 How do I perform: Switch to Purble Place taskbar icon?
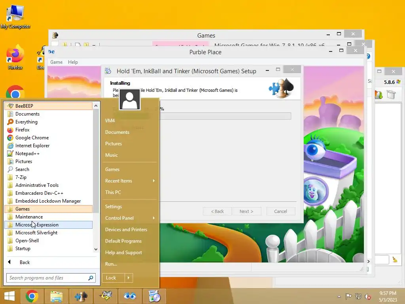point(130,296)
